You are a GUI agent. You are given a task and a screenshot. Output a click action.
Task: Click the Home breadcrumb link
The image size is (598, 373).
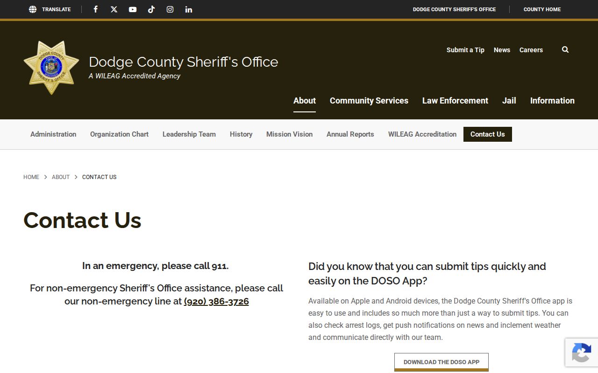(x=31, y=177)
